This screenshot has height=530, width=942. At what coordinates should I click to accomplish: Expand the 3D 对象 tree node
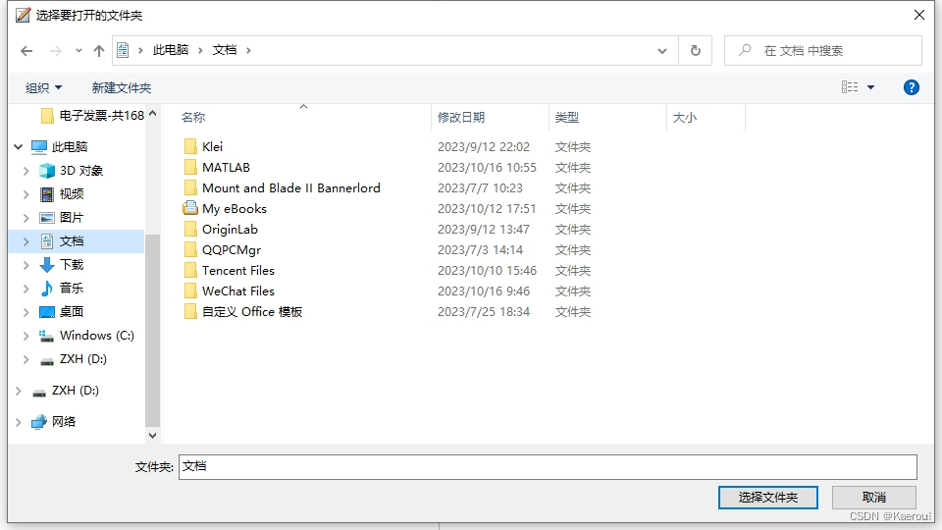[x=26, y=171]
